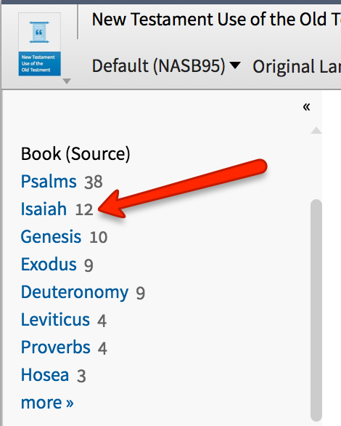This screenshot has width=341, height=426.
Task: Click the Book (Source) heading
Action: (x=75, y=154)
